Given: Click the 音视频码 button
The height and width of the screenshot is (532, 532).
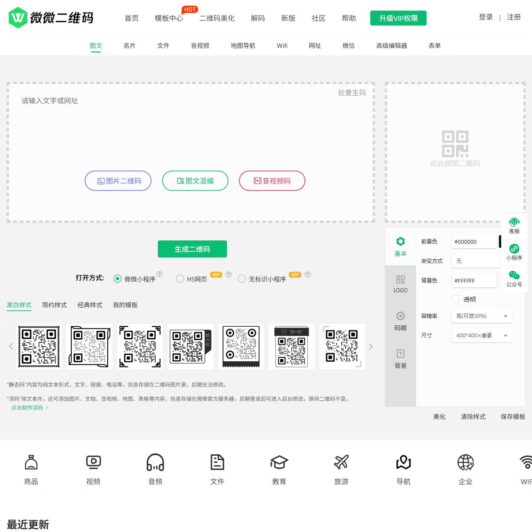Looking at the screenshot, I should tap(272, 181).
